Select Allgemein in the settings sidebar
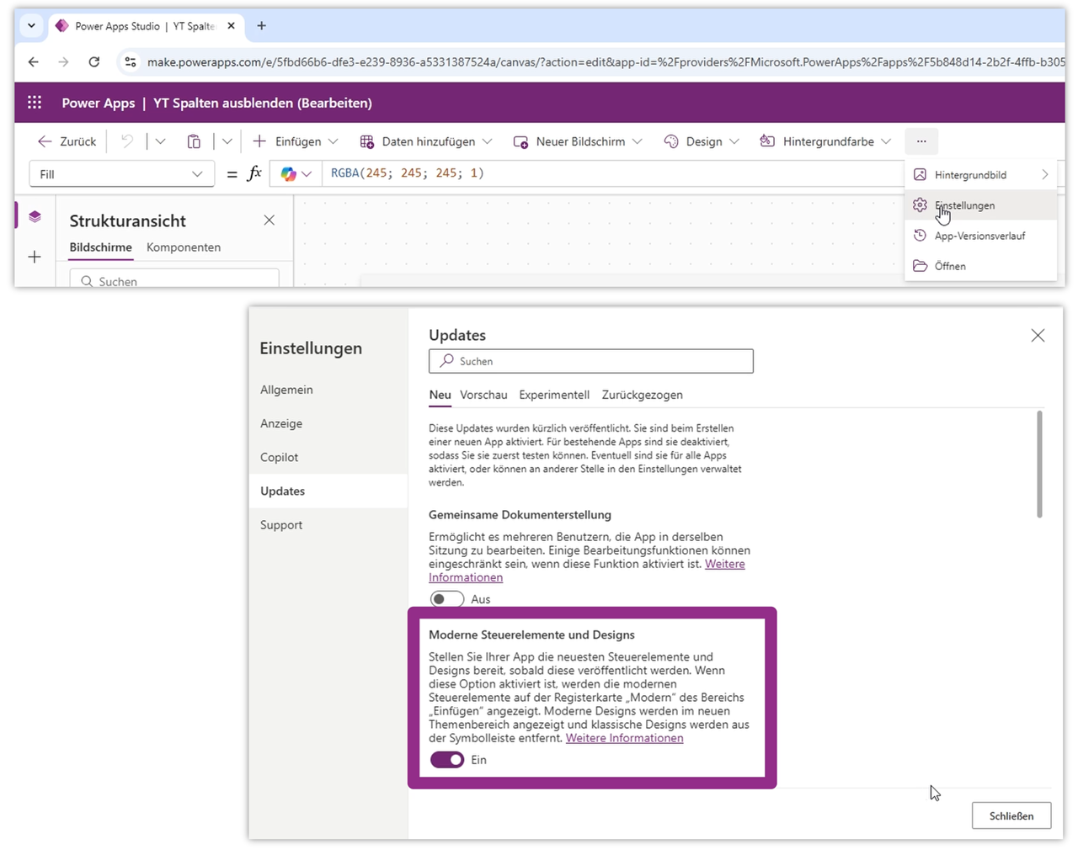The height and width of the screenshot is (855, 1078). coord(328,390)
